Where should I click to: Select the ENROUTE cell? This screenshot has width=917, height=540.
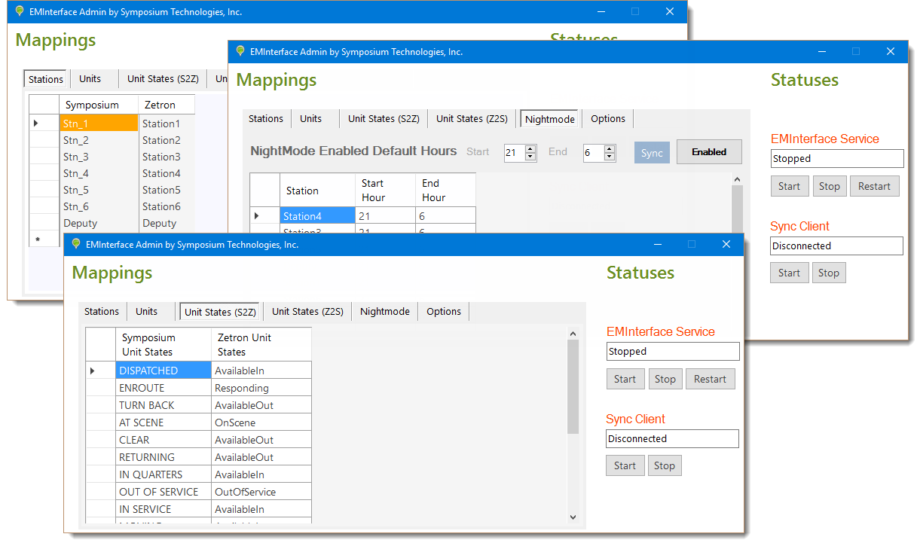[x=164, y=388]
